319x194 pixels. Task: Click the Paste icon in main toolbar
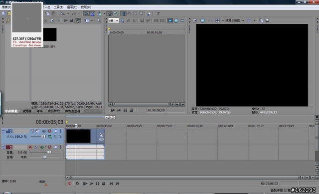(x=53, y=13)
